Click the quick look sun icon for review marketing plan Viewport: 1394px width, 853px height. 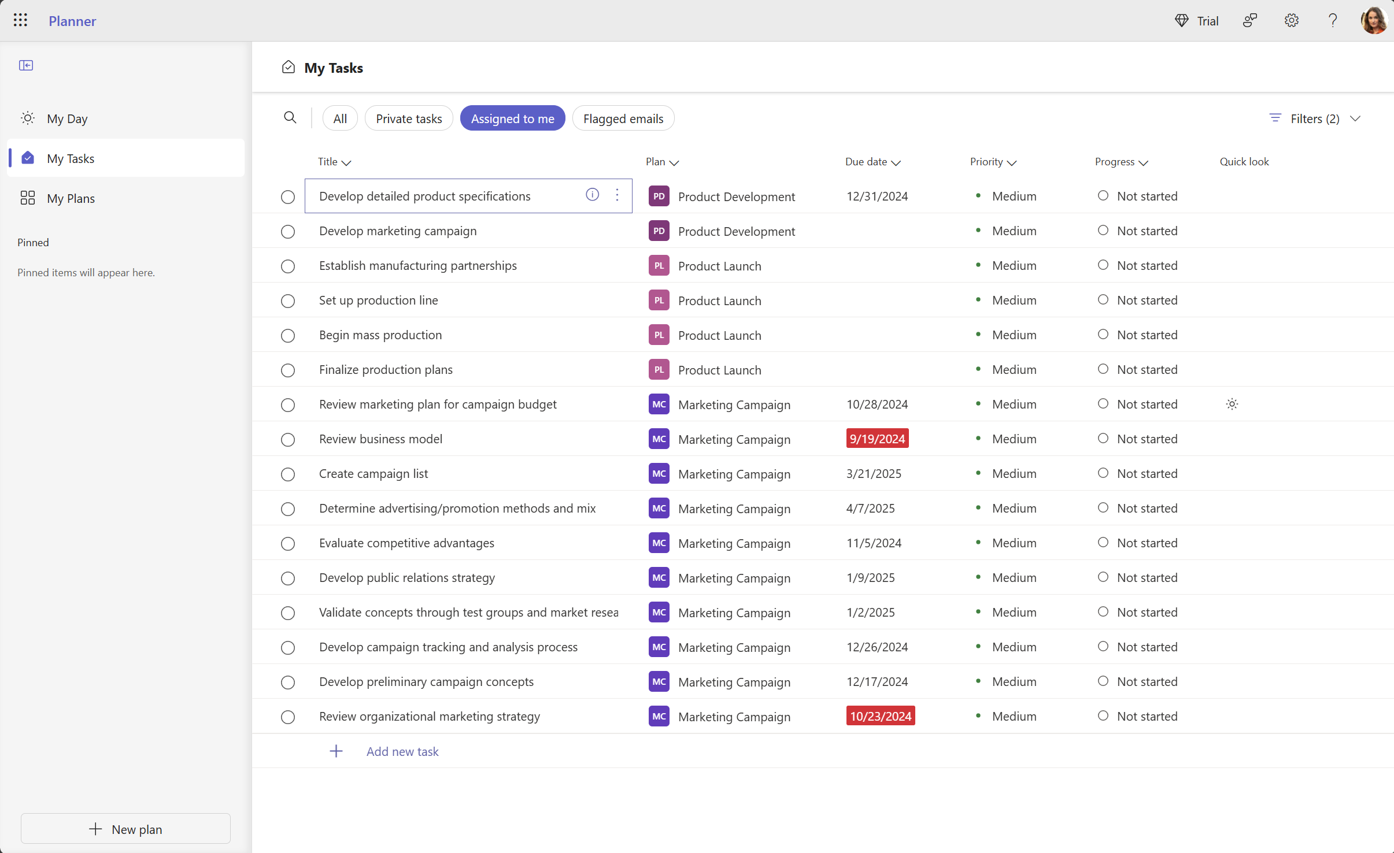(x=1232, y=404)
